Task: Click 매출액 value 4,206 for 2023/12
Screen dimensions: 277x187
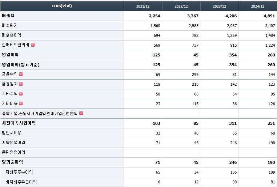Action: click(x=231, y=16)
